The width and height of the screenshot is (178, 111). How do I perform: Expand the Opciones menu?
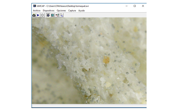[61, 11]
